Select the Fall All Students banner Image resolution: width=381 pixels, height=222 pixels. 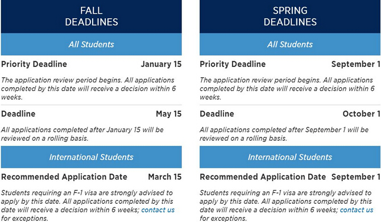pyautogui.click(x=92, y=44)
